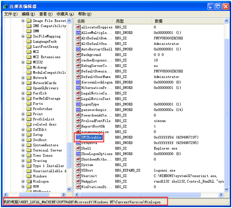Open the 帮助(H) menu
Viewport: 232px width, 208px height.
[85, 14]
